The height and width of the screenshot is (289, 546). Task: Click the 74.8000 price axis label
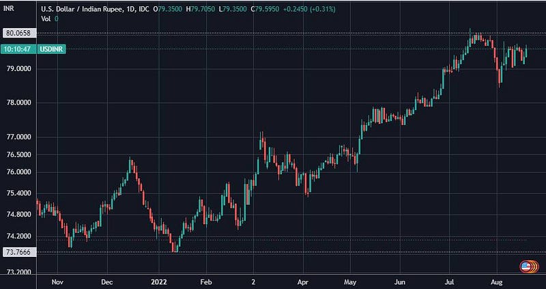19,215
